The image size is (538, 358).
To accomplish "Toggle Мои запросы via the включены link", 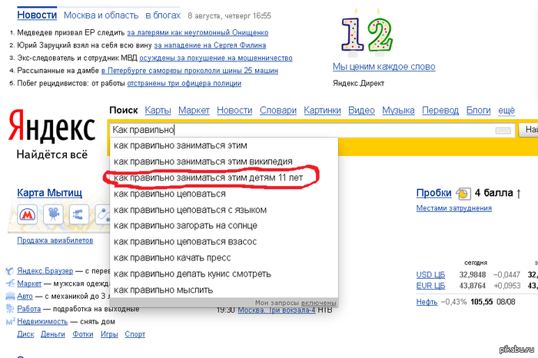I will click(319, 303).
